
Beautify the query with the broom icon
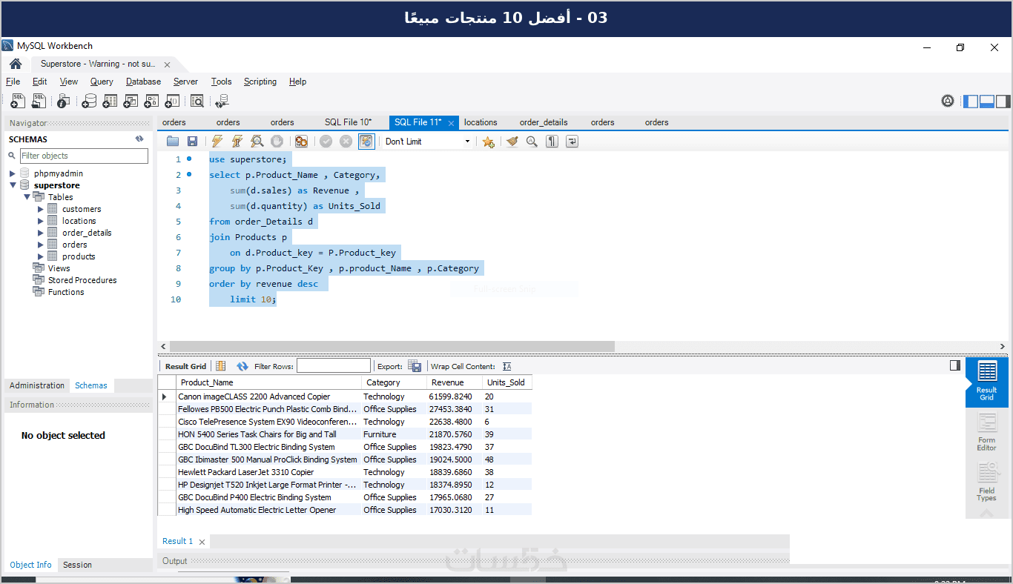[x=512, y=142]
